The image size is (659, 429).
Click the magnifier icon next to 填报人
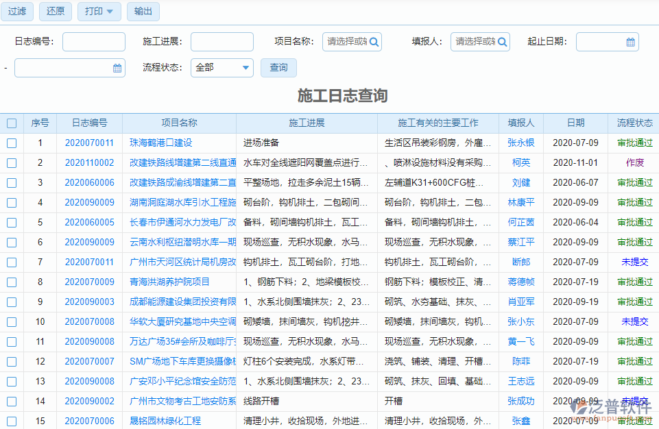click(x=501, y=41)
